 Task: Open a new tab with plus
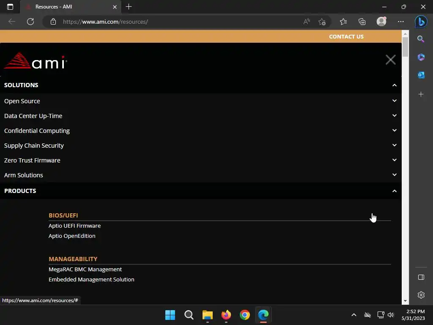coord(129,7)
